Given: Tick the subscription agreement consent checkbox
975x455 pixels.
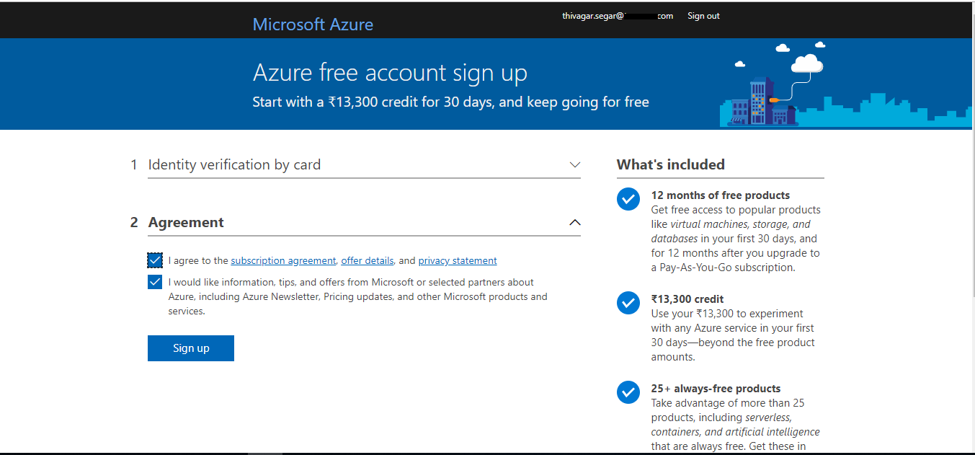Looking at the screenshot, I should (155, 260).
